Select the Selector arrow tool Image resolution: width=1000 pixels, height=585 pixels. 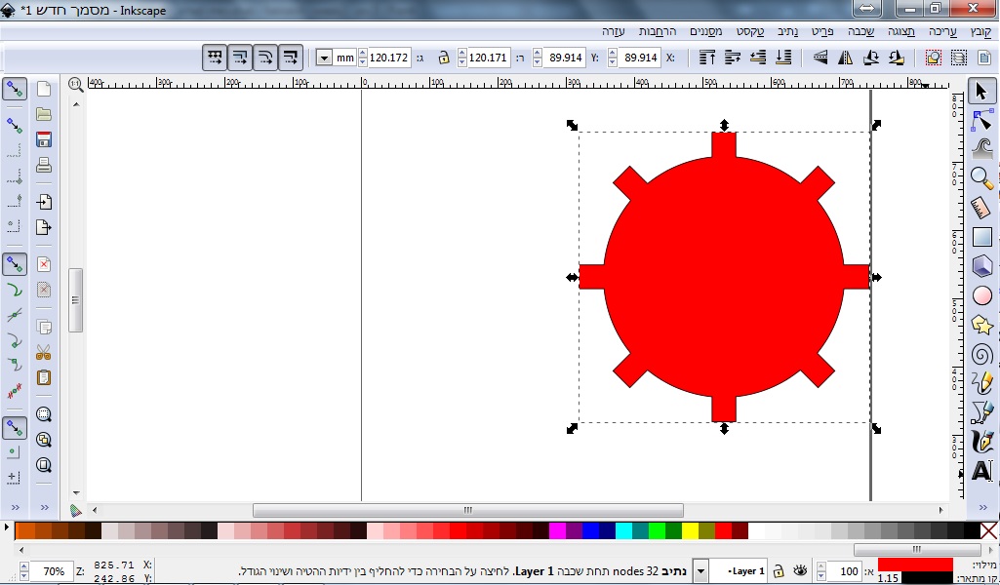(x=981, y=91)
